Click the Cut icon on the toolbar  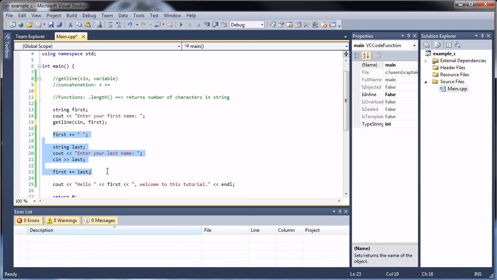71,24
